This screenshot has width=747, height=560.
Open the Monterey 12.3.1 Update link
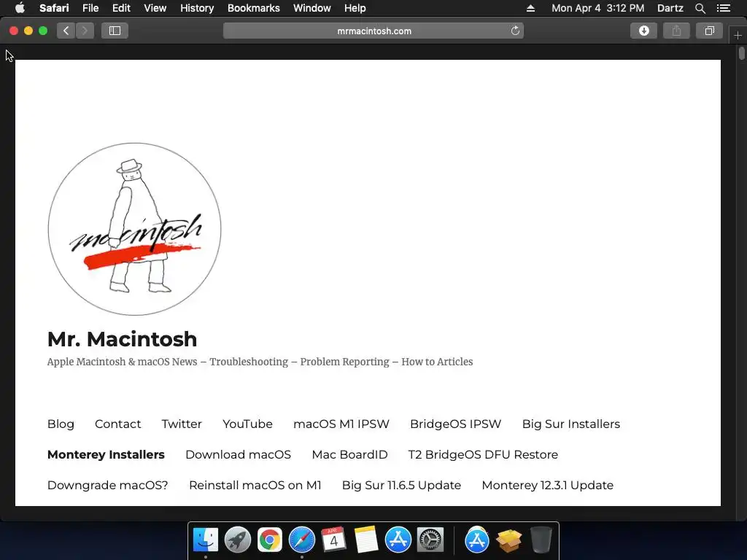coord(547,485)
